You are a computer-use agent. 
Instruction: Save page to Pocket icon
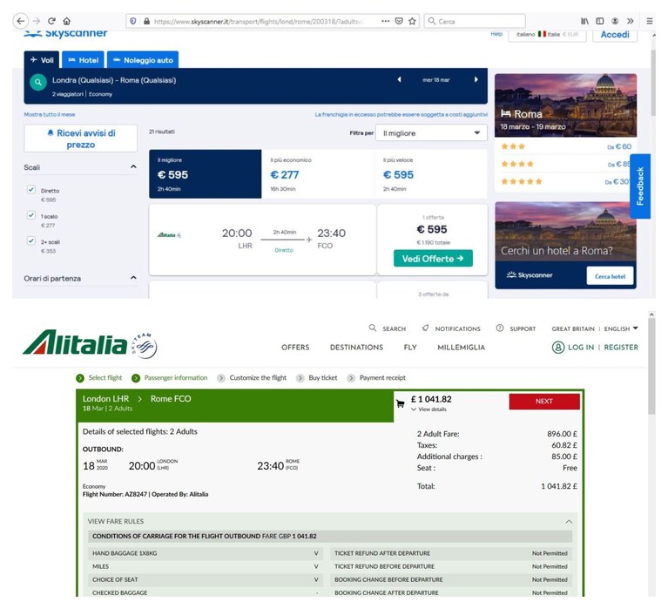tap(399, 21)
